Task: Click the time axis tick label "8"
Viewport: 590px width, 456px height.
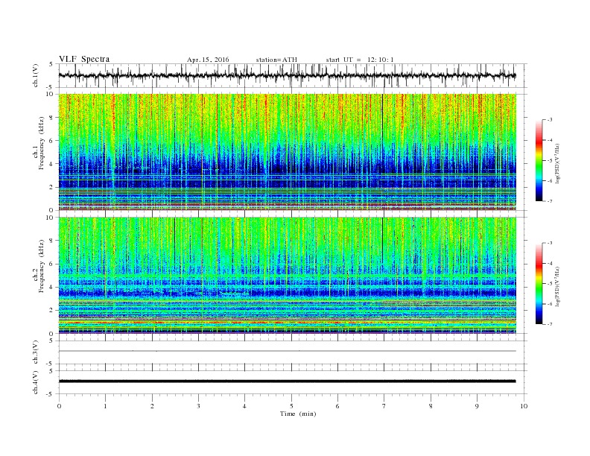Action: pos(431,406)
